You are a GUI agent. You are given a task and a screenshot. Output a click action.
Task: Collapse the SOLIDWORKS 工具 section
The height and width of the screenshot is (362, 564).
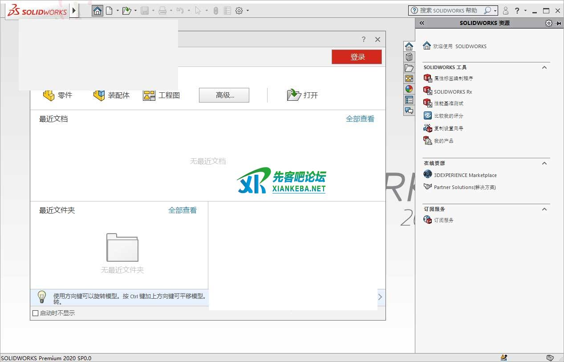tap(544, 67)
